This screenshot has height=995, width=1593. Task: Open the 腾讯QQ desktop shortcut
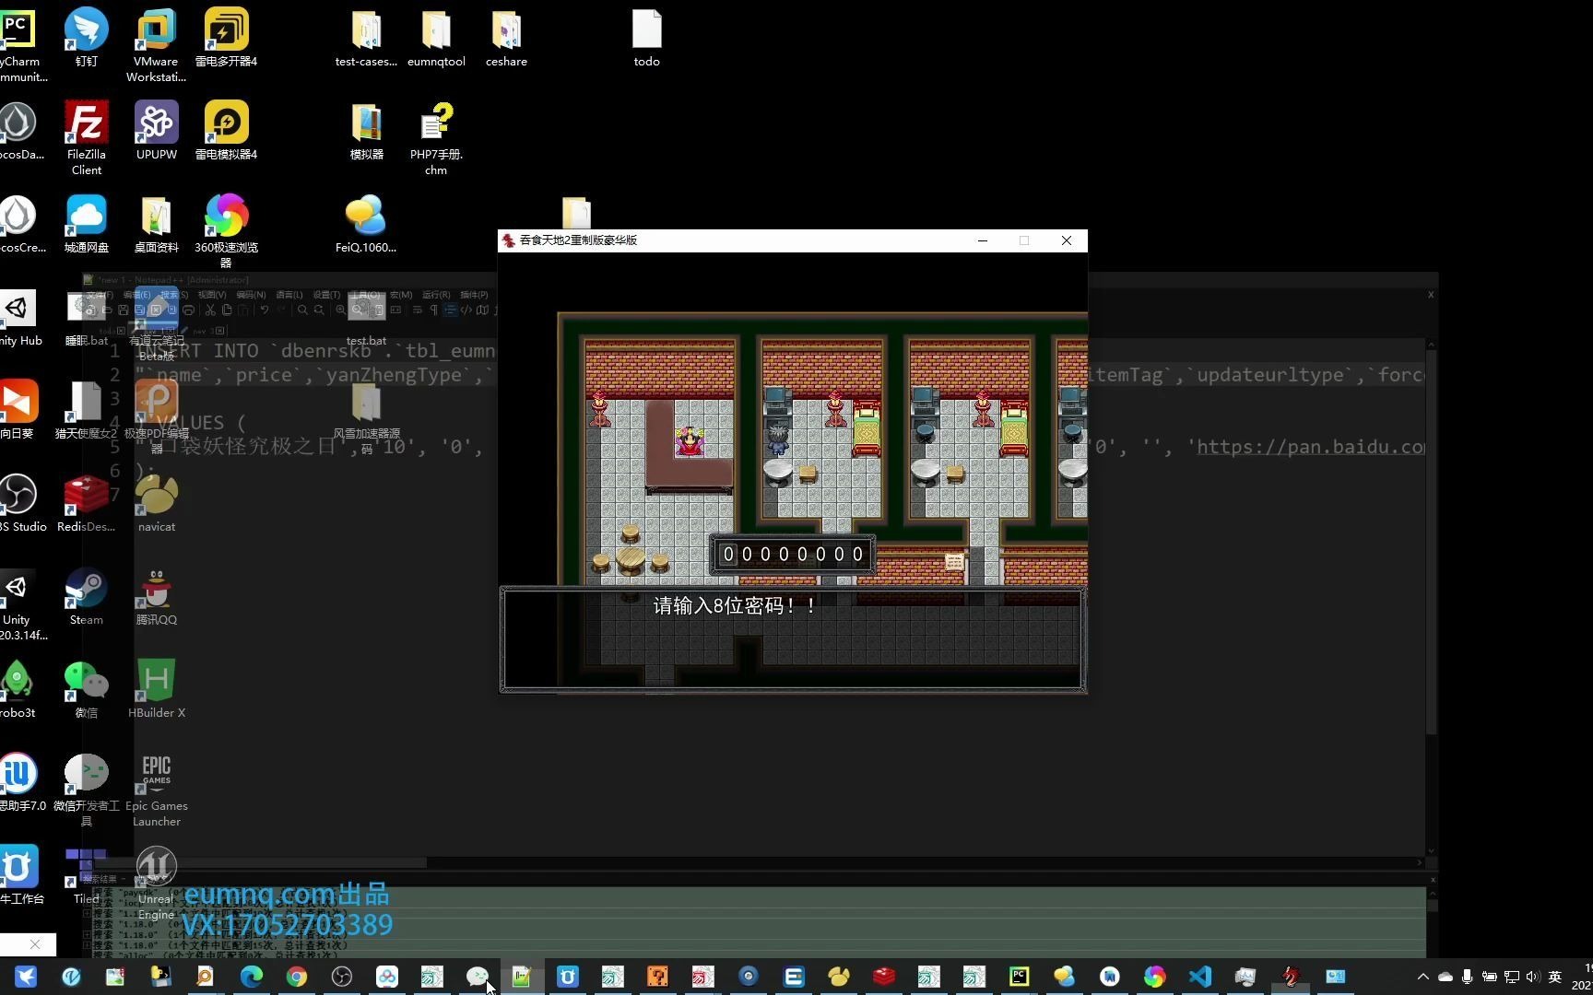156,596
